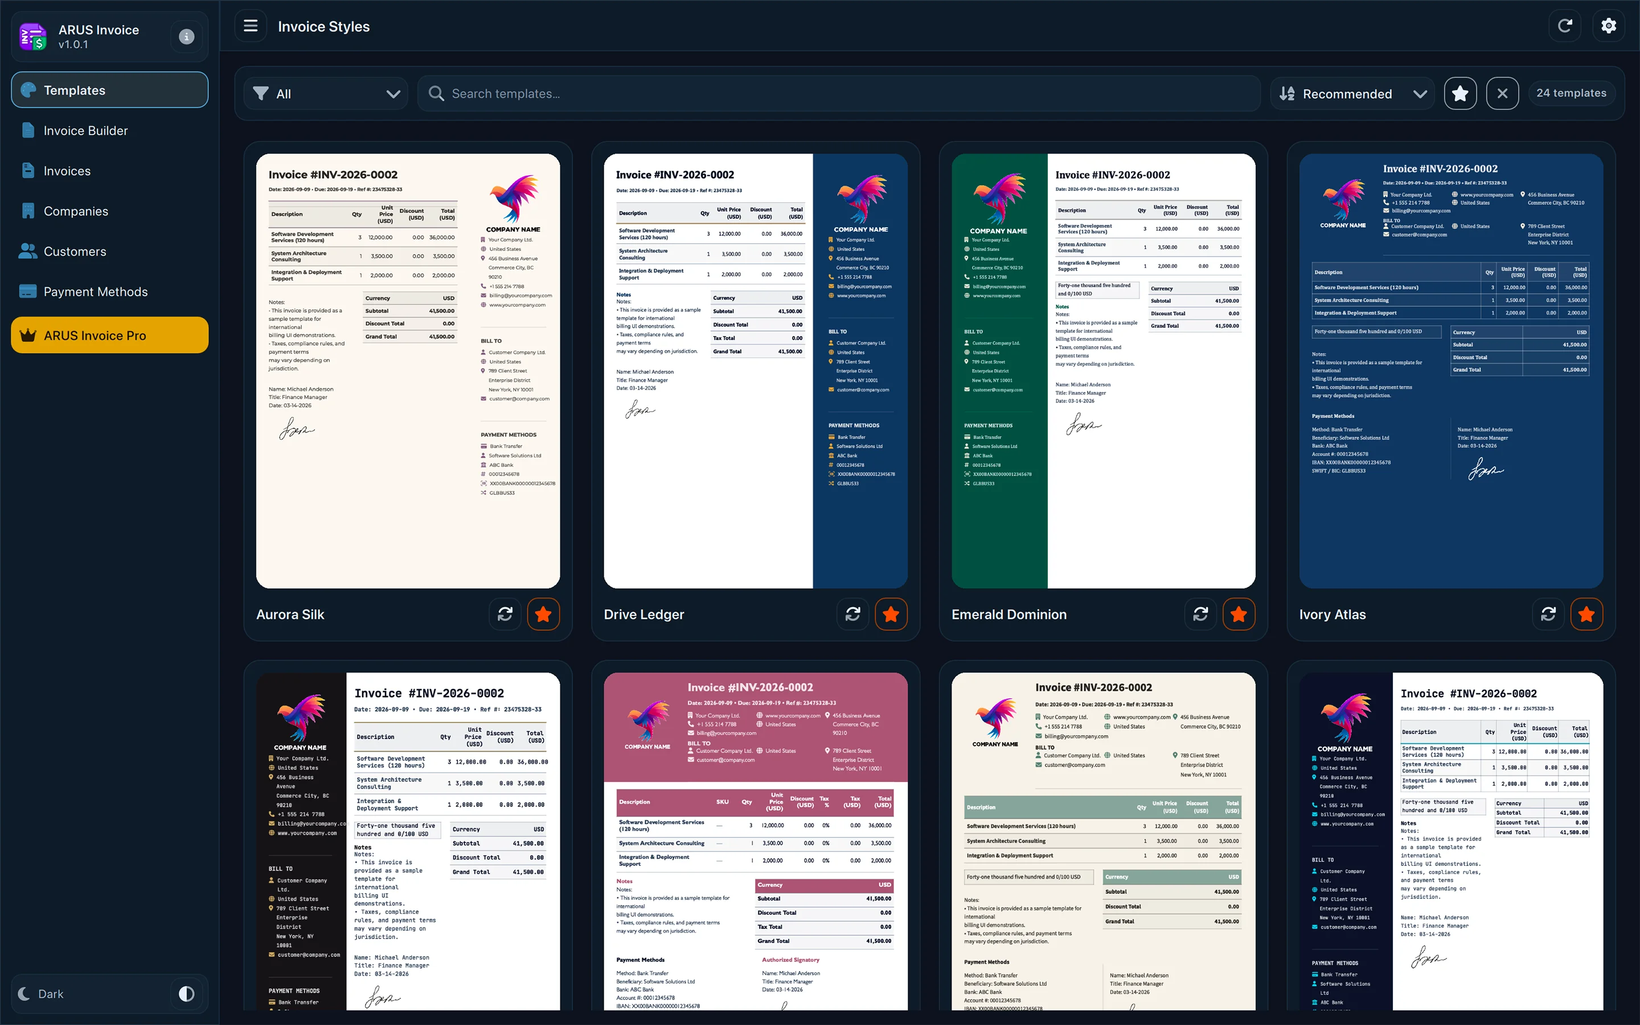Clear filters with the X button

tap(1502, 93)
